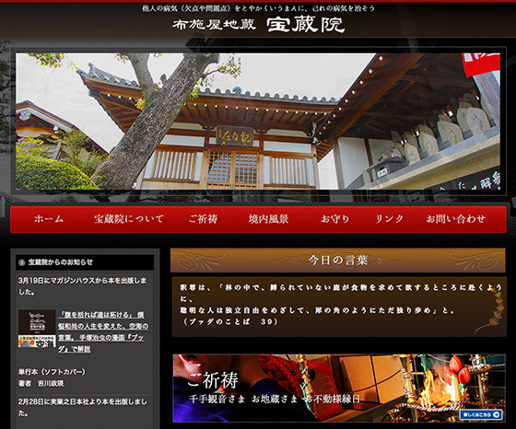Open the お問い合わせ contact page

pyautogui.click(x=456, y=219)
